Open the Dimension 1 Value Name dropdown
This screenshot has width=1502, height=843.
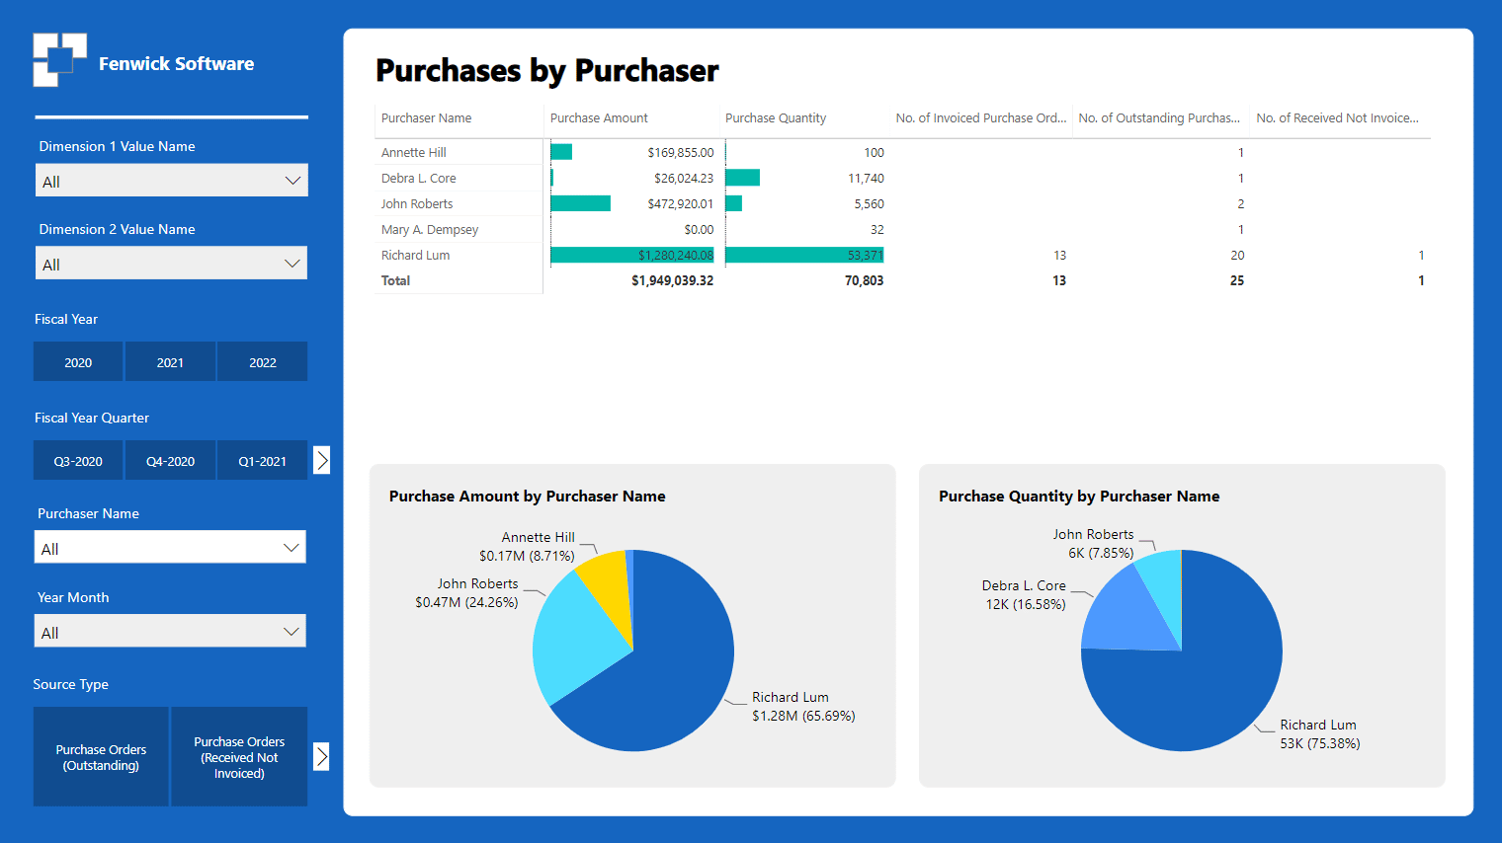(171, 181)
